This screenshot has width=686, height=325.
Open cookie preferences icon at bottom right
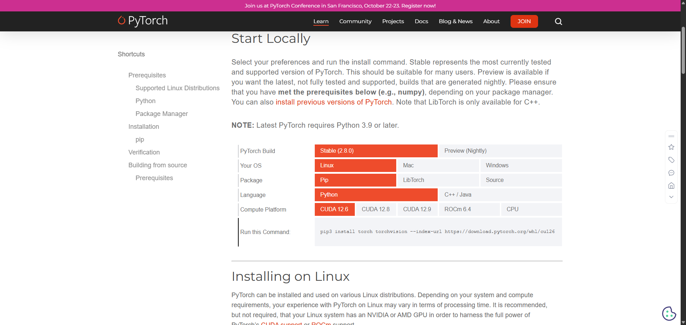pyautogui.click(x=669, y=314)
